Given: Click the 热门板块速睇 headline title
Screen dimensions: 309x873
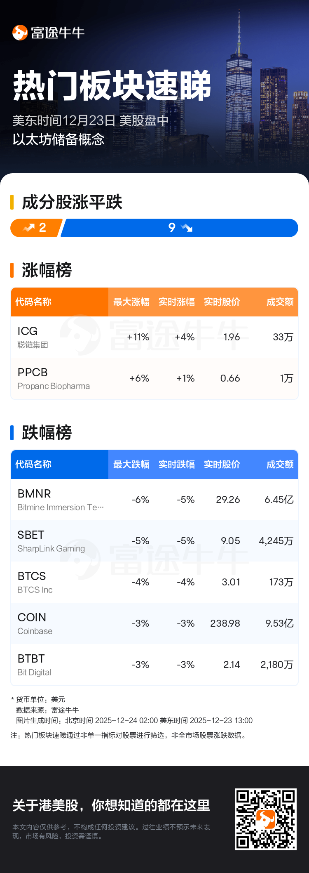Looking at the screenshot, I should (x=112, y=86).
